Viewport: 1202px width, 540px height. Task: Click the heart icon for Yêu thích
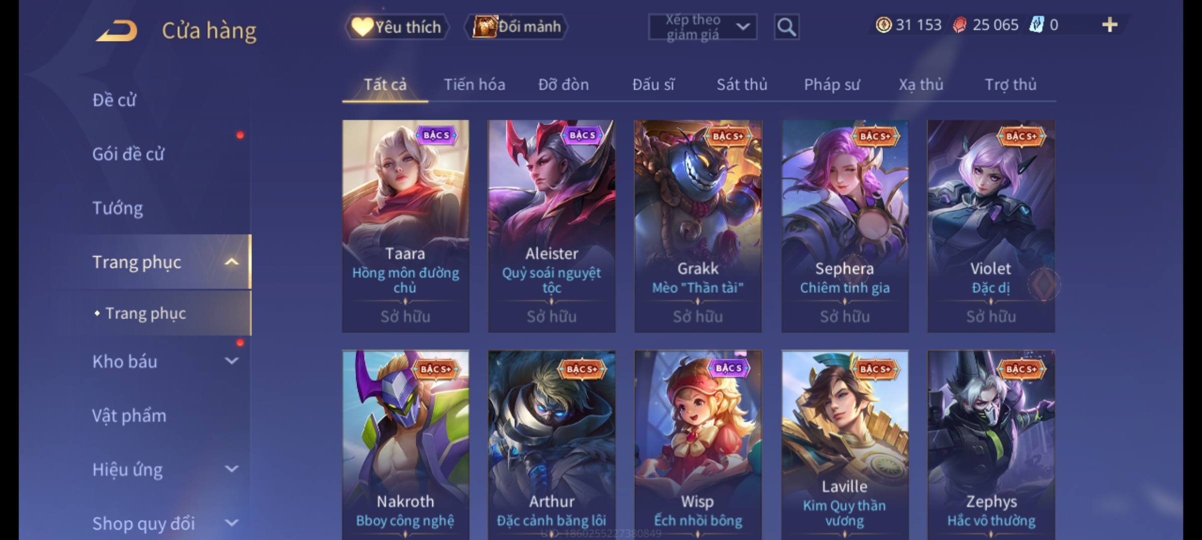[x=362, y=26]
